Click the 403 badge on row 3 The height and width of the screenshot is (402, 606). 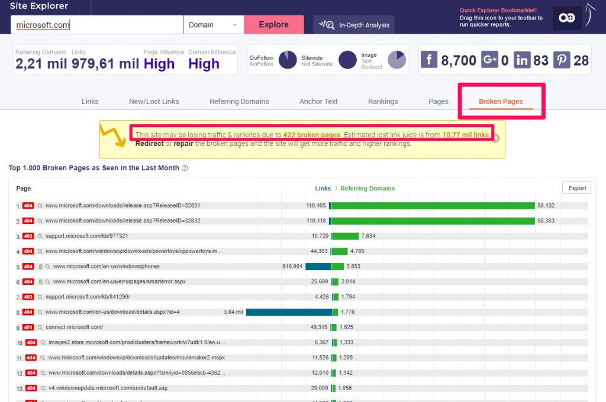coord(28,236)
